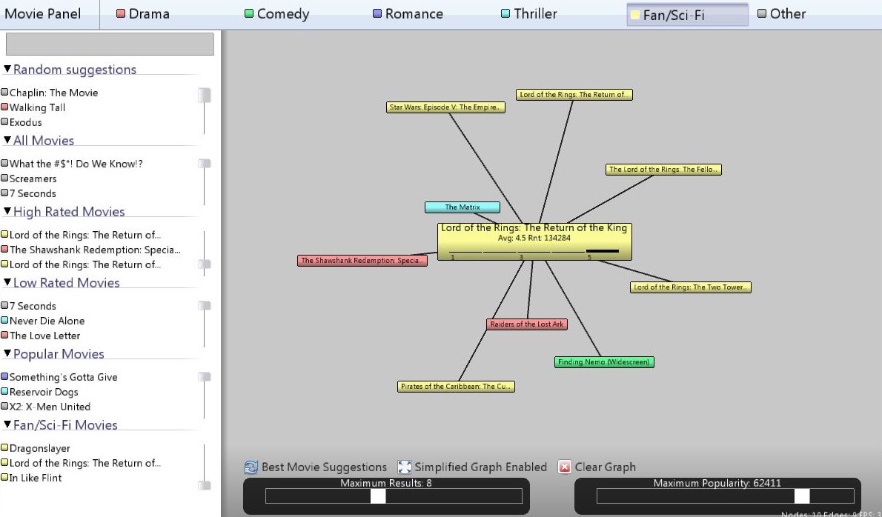
Task: Collapse the Fan/Sci-Fi Movies section
Action: pyautogui.click(x=7, y=424)
